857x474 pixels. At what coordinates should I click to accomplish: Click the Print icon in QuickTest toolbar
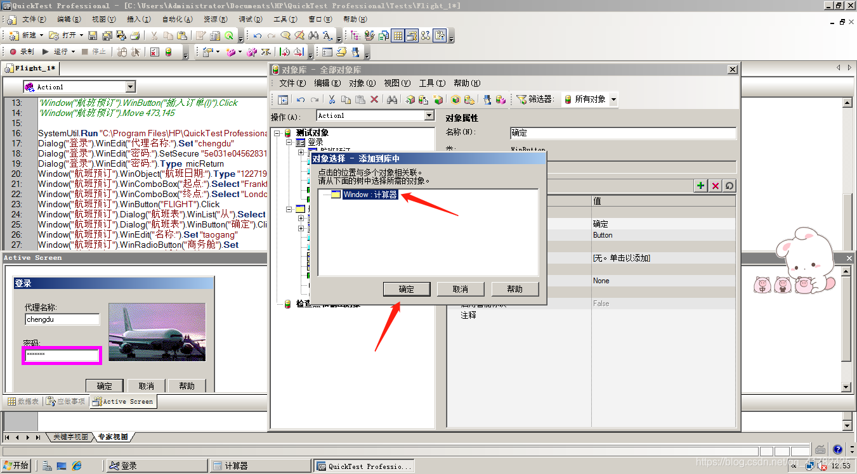134,35
